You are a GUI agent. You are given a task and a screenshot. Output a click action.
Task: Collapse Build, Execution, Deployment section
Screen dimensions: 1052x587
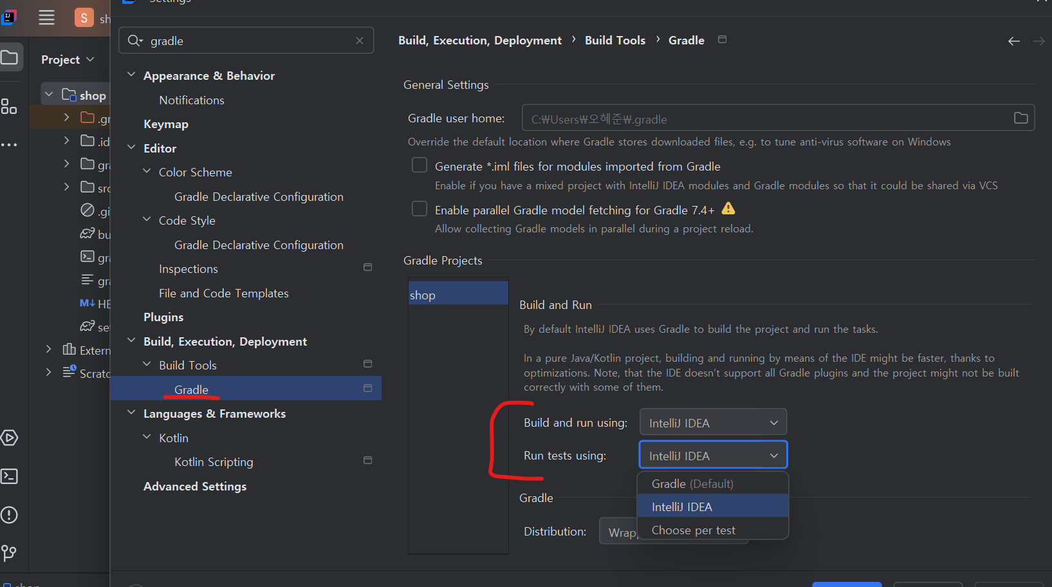(131, 340)
